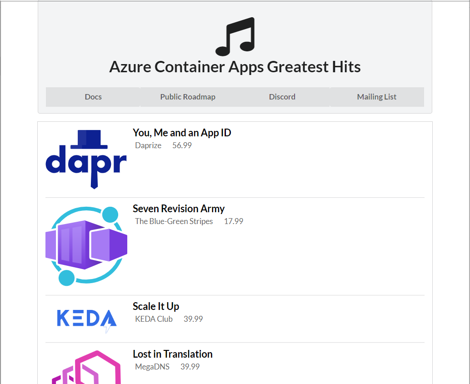Select the 'Scale It Up' album title

(x=156, y=306)
